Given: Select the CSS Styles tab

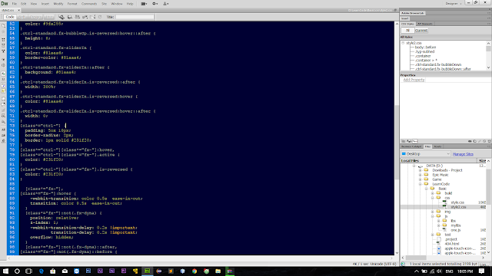Looking at the screenshot, I should (x=407, y=24).
